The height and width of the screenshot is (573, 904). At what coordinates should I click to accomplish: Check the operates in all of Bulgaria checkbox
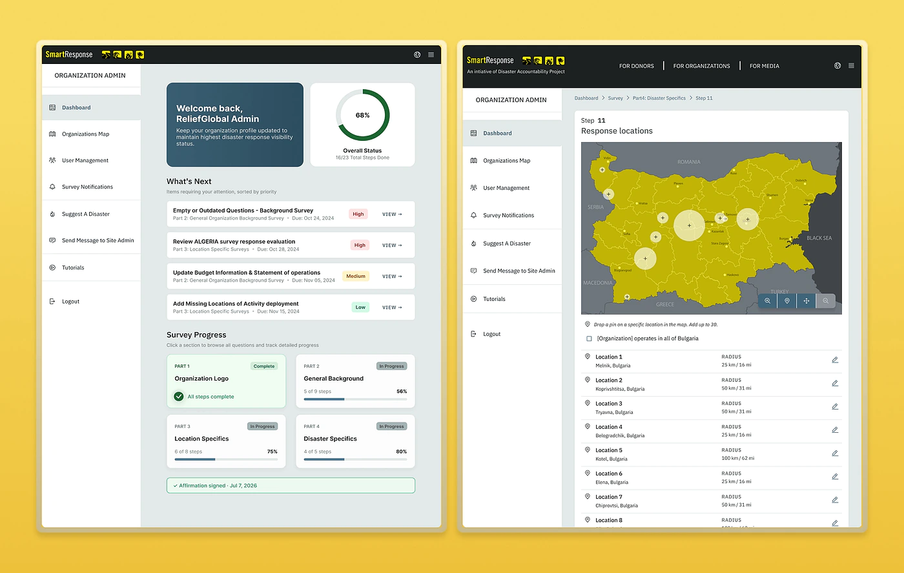point(589,339)
